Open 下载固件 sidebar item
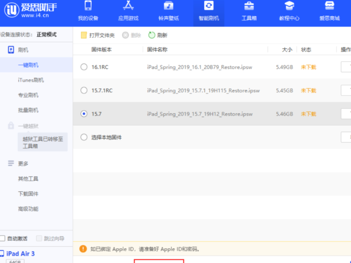Viewport: 351px width, 263px height. (28, 194)
